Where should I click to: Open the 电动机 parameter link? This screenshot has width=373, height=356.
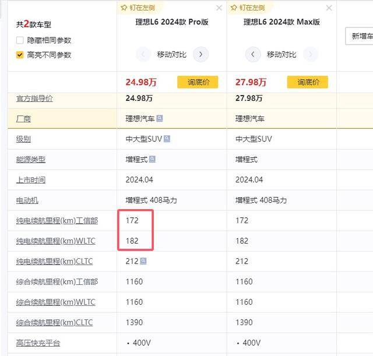click(x=27, y=200)
